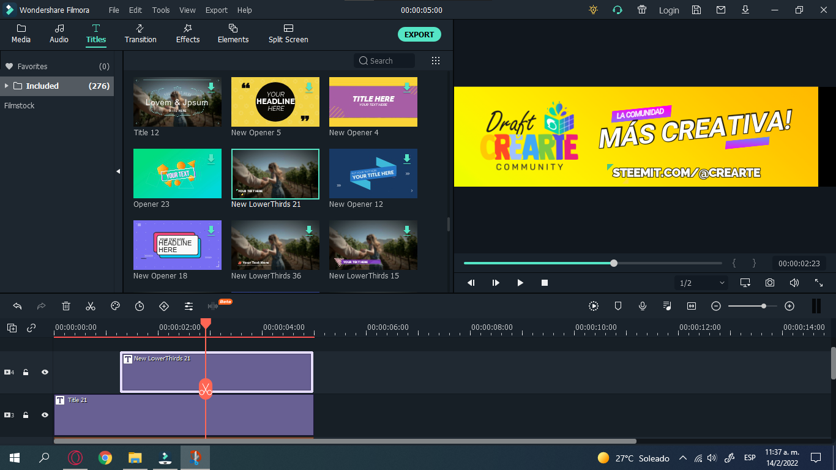The width and height of the screenshot is (836, 470).
Task: Switch to the Effects tab
Action: pos(188,34)
